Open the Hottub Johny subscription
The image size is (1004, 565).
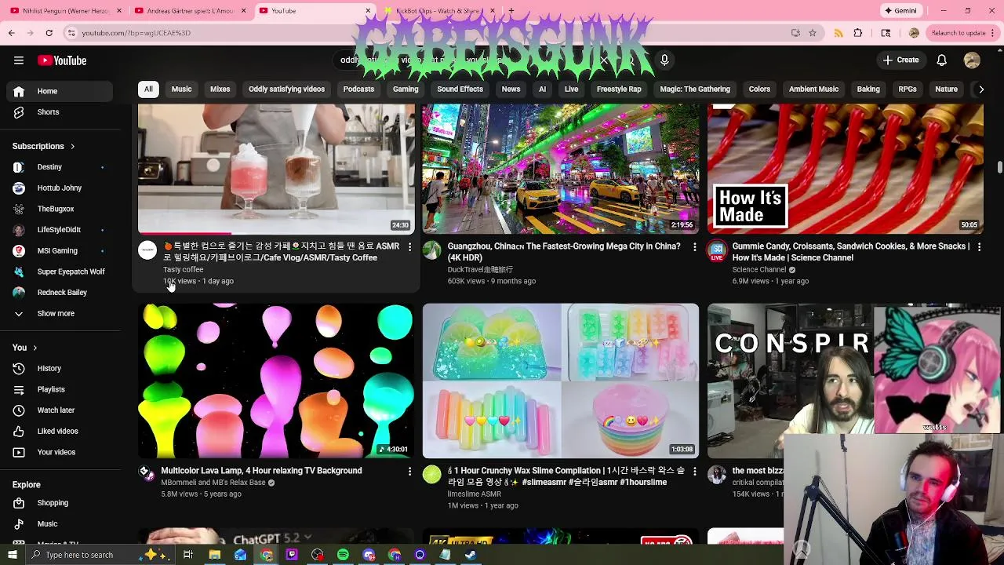(60, 188)
